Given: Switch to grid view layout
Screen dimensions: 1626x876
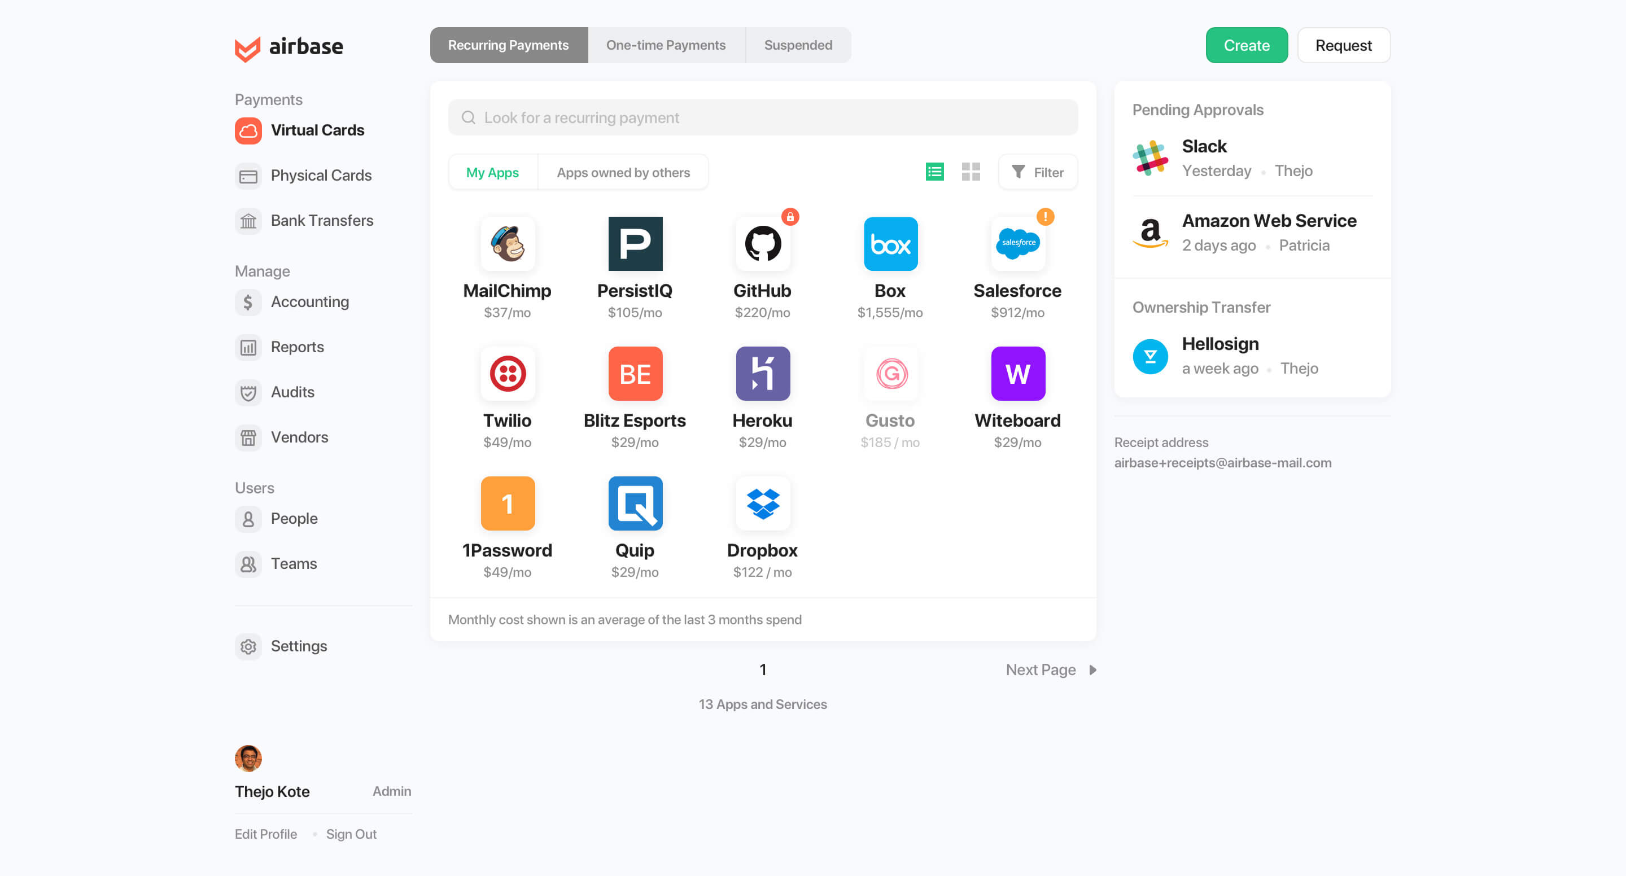Looking at the screenshot, I should click(970, 172).
